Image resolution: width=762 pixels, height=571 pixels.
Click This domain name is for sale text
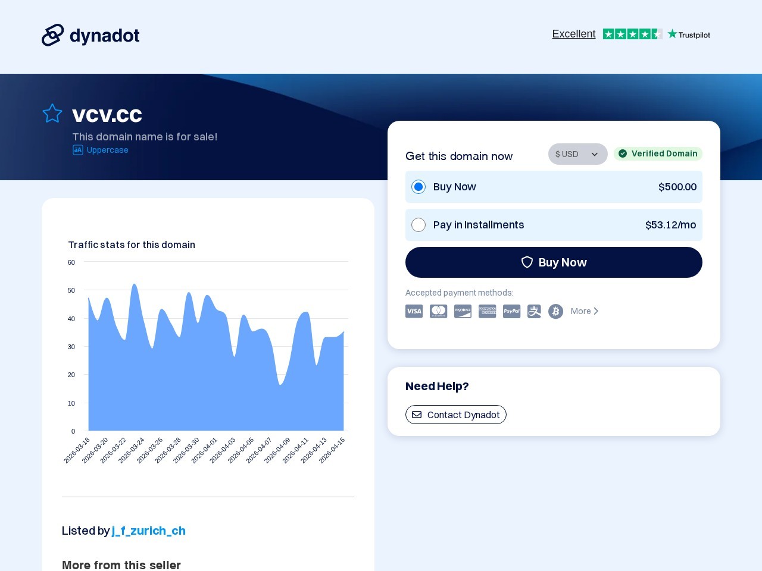(145, 137)
